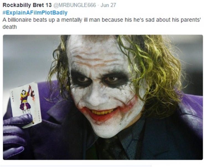Click the word "beats" in tweet text
Screen dimensions: 208x167
tap(39, 20)
